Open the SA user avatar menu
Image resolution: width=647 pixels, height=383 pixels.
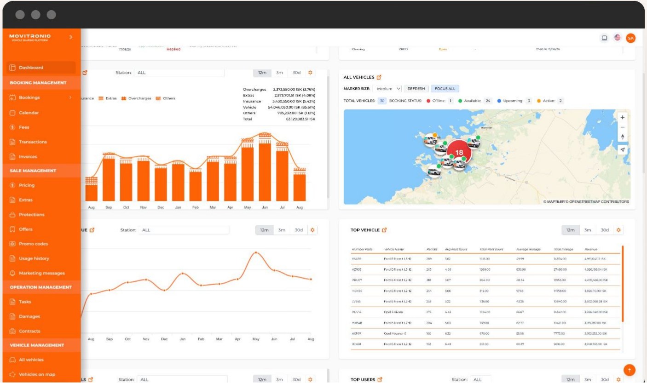(x=630, y=38)
